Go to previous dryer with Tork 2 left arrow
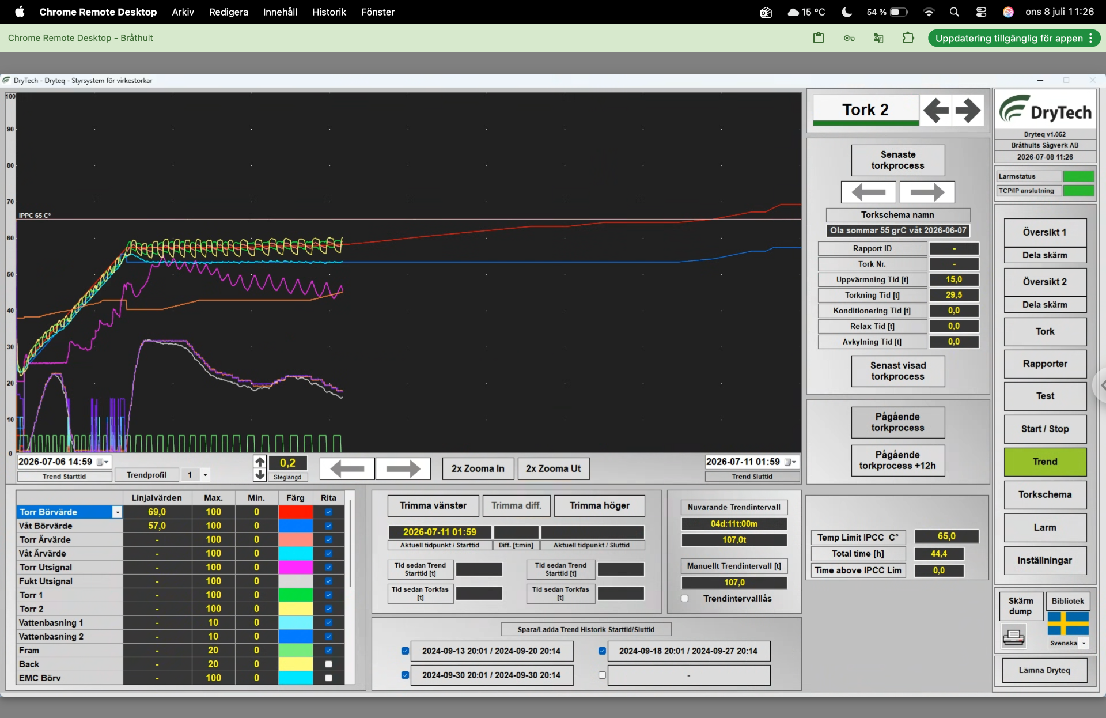The image size is (1106, 718). point(935,110)
